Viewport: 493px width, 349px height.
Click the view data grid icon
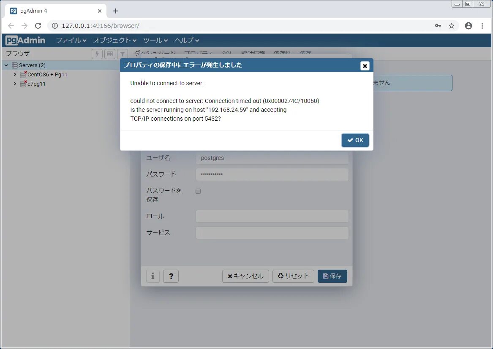tap(110, 54)
